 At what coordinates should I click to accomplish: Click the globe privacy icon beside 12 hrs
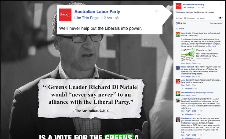pyautogui.click(x=117, y=18)
